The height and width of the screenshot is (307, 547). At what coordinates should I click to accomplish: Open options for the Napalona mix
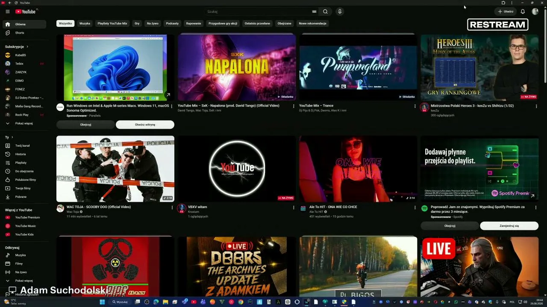(294, 106)
